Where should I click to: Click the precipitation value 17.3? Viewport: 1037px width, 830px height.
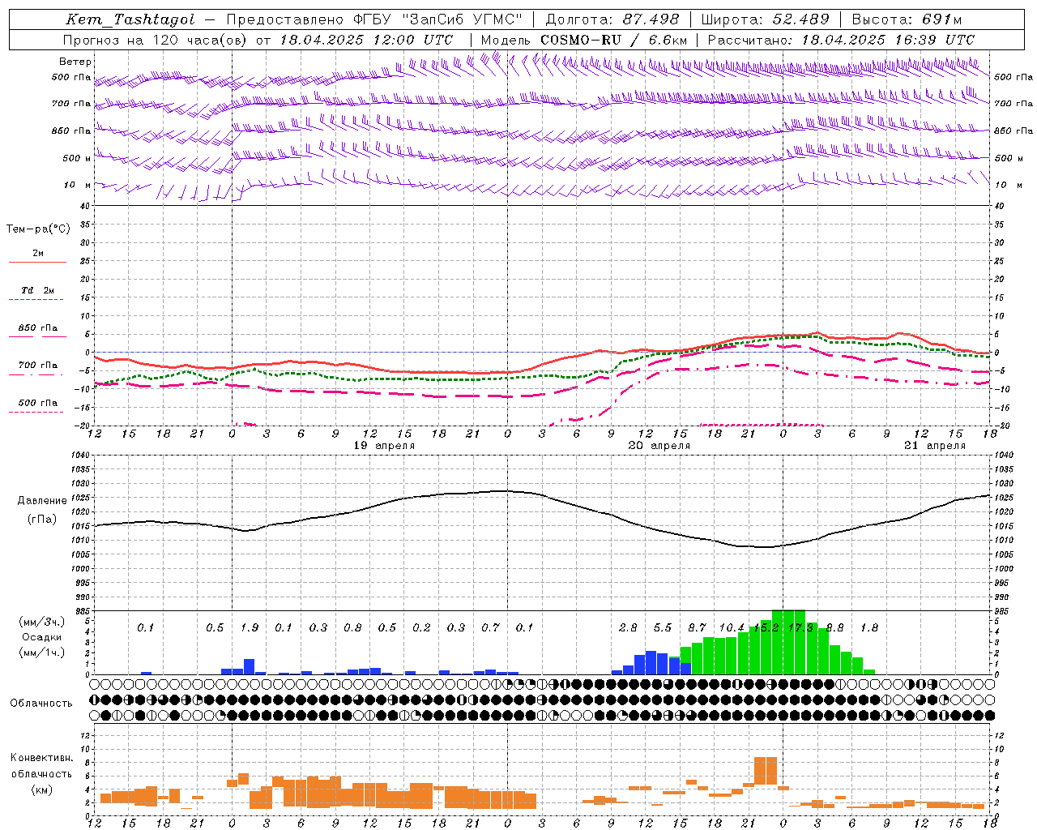tap(800, 627)
